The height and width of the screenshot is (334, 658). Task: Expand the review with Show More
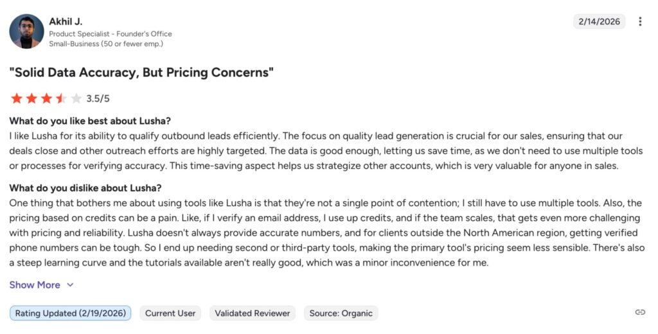(35, 285)
